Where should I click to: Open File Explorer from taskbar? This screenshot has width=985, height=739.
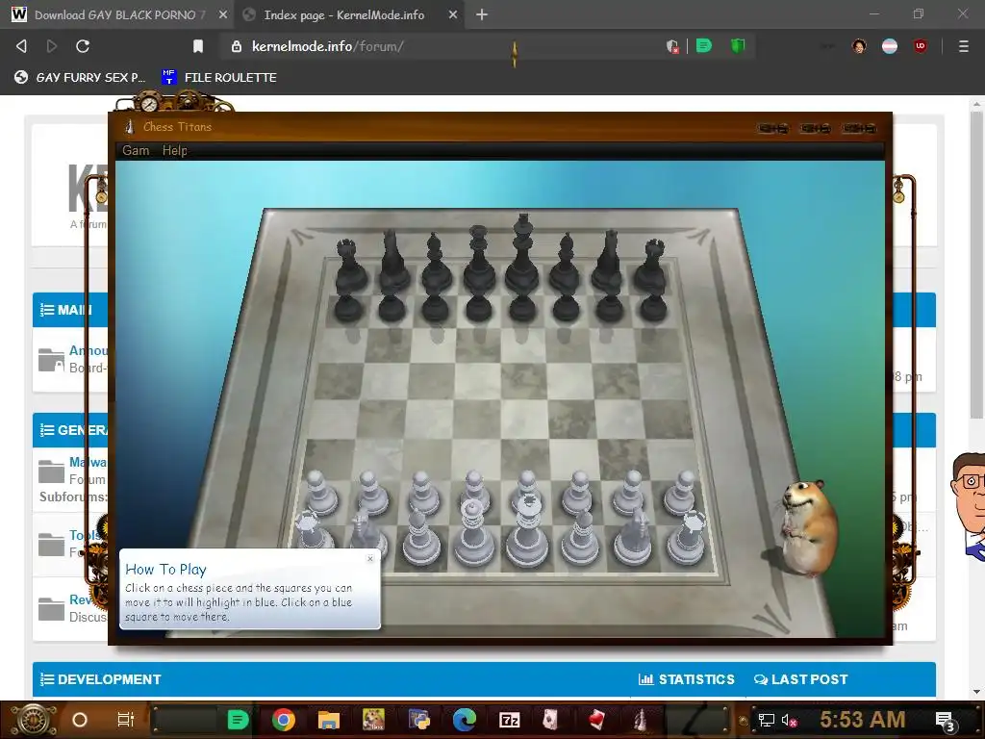329,720
